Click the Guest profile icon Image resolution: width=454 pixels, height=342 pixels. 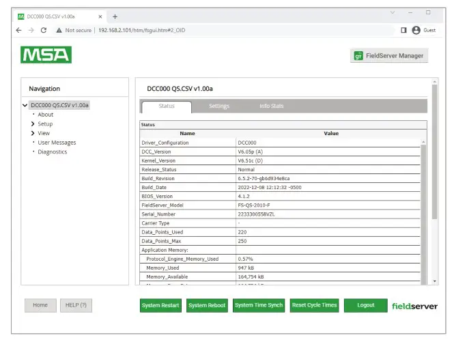[416, 30]
